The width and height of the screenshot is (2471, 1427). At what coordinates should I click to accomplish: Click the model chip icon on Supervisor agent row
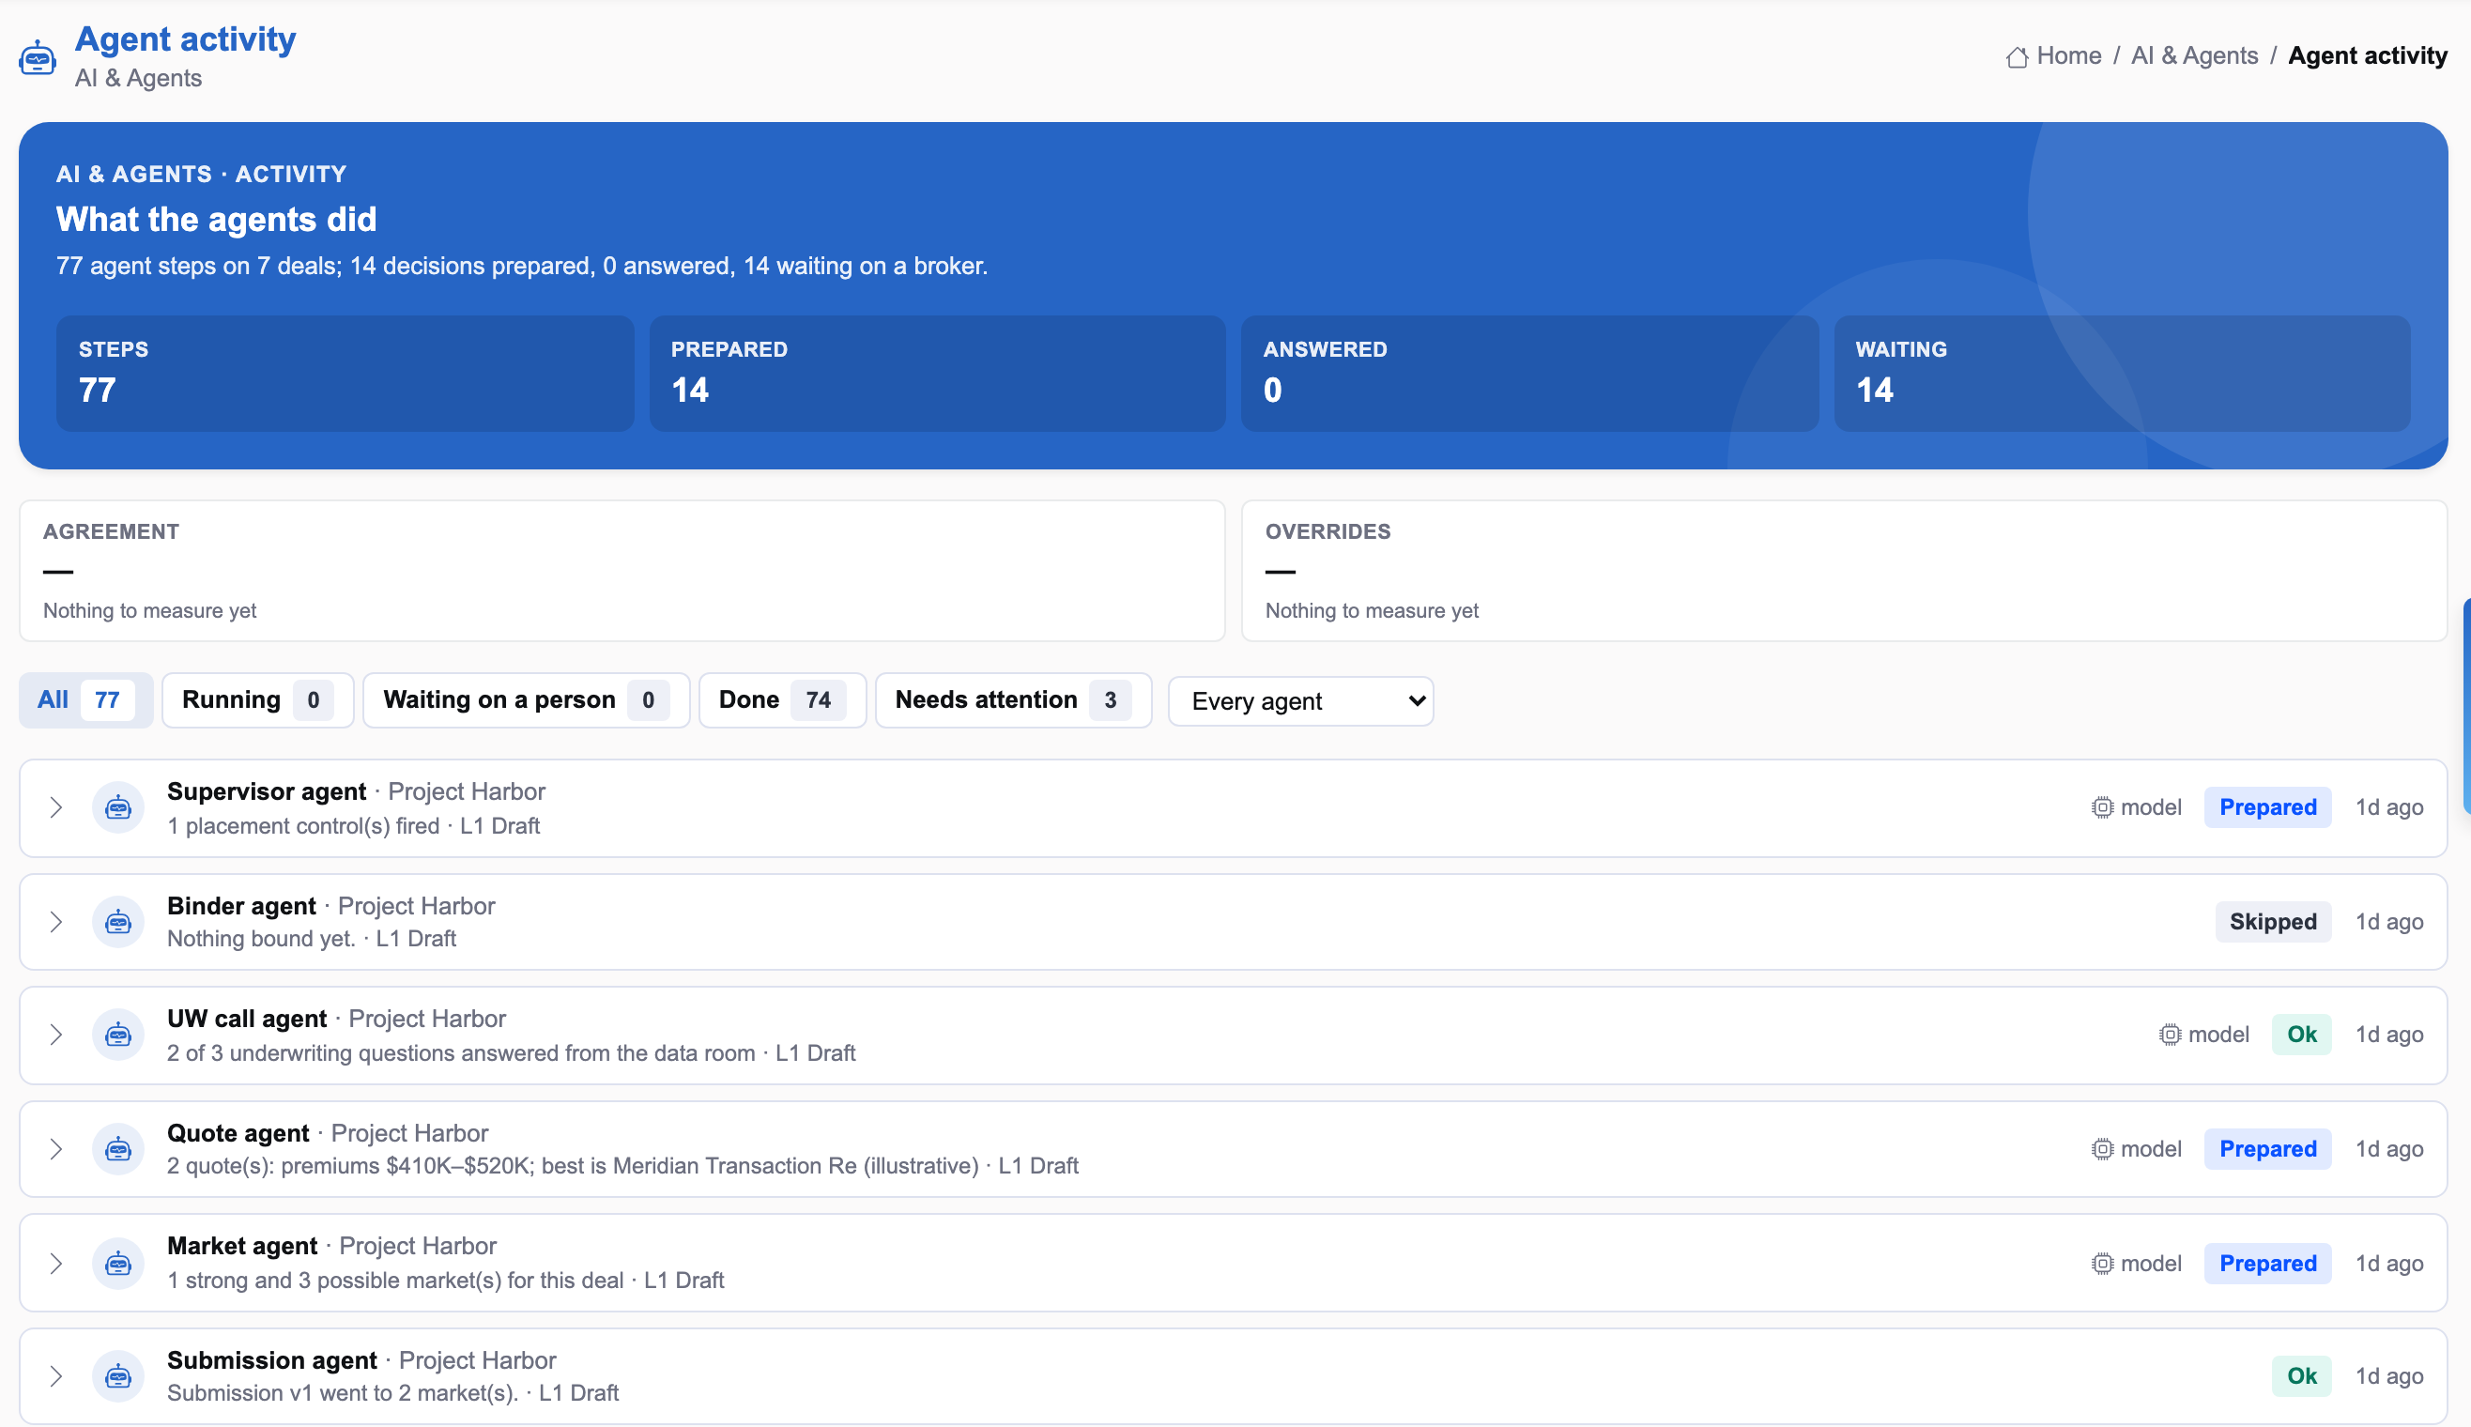tap(2102, 807)
